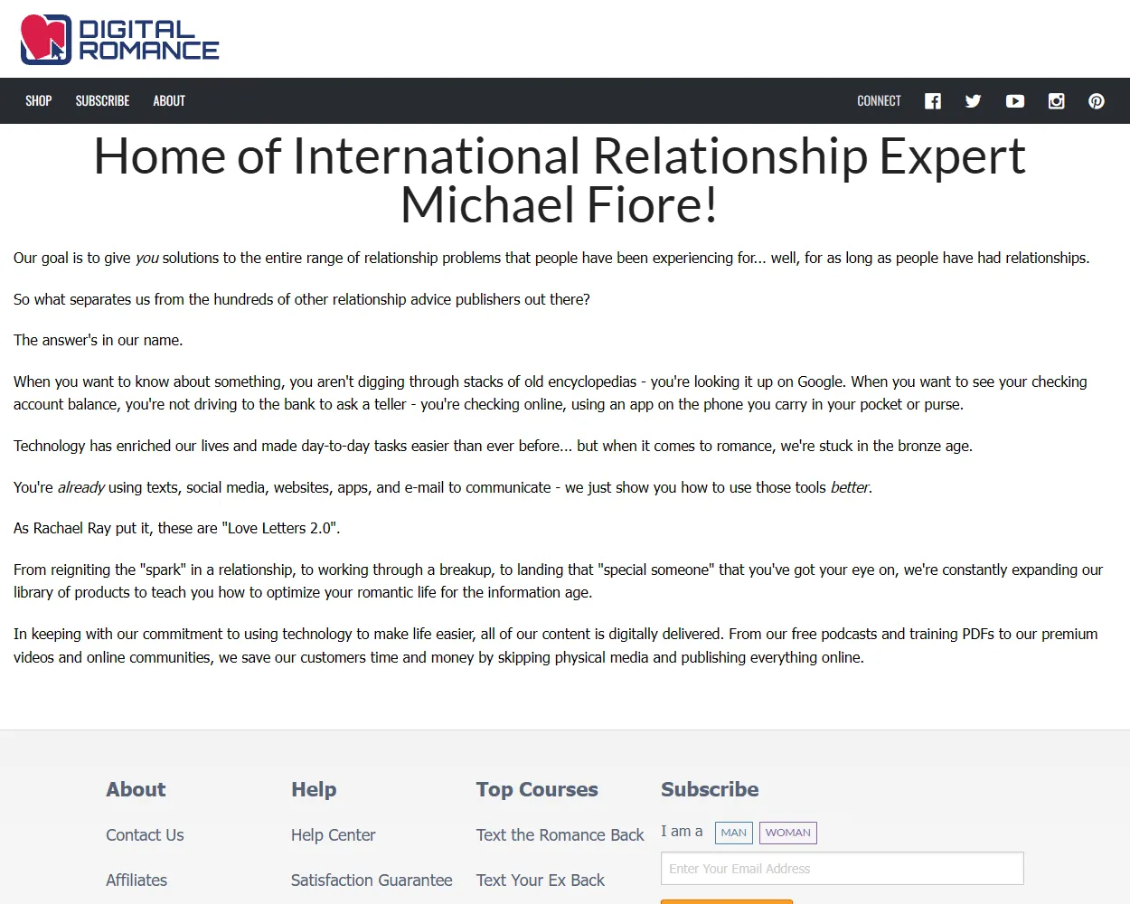Select the MAN option button

734,833
